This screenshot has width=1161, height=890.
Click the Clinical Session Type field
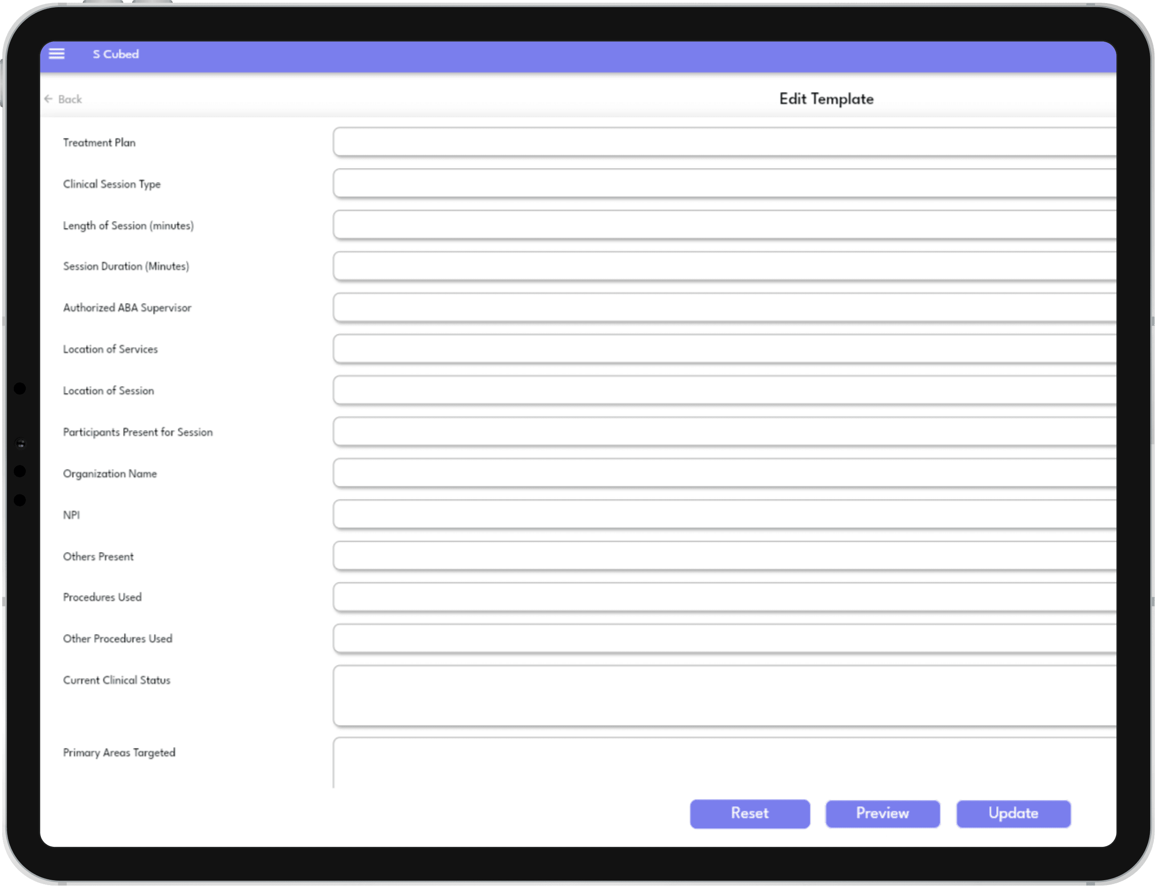tap(724, 183)
